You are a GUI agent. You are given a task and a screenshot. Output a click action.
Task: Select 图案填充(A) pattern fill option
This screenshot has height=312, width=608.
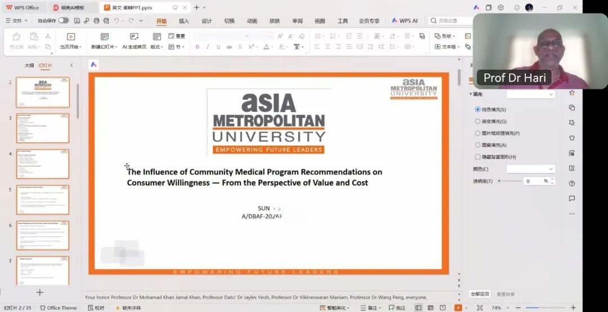491,145
